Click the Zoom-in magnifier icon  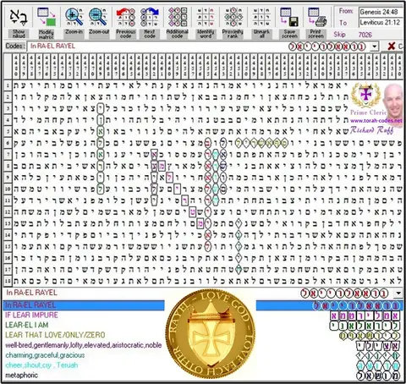74,17
